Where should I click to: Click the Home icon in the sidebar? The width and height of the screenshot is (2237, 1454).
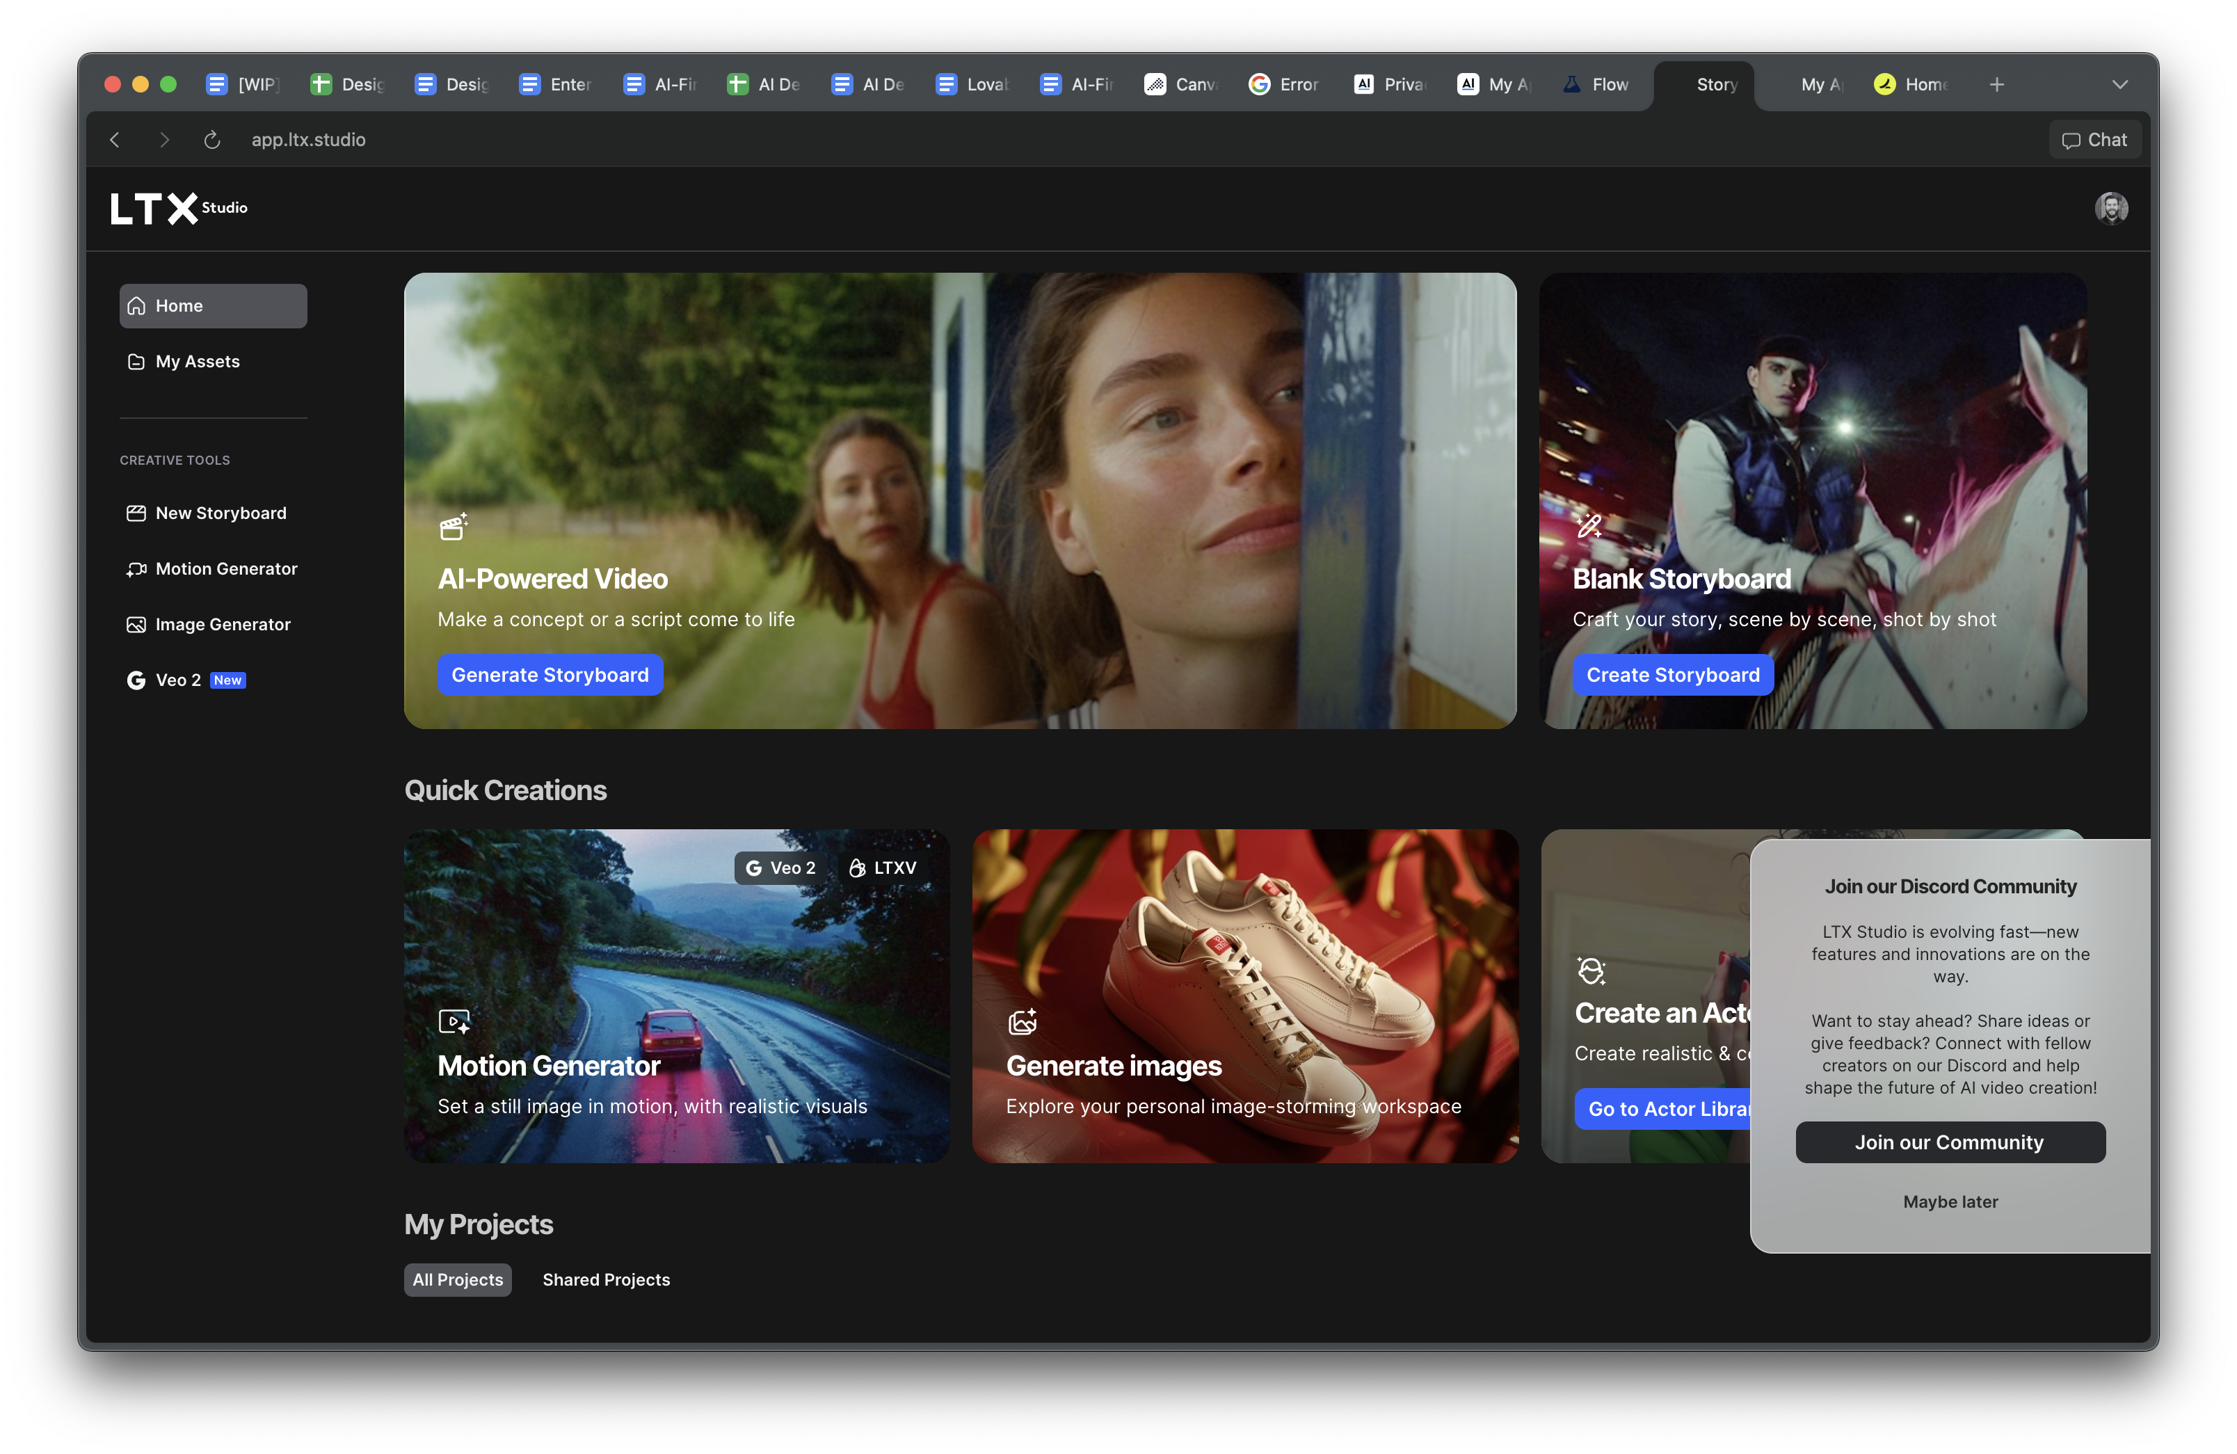tap(136, 306)
